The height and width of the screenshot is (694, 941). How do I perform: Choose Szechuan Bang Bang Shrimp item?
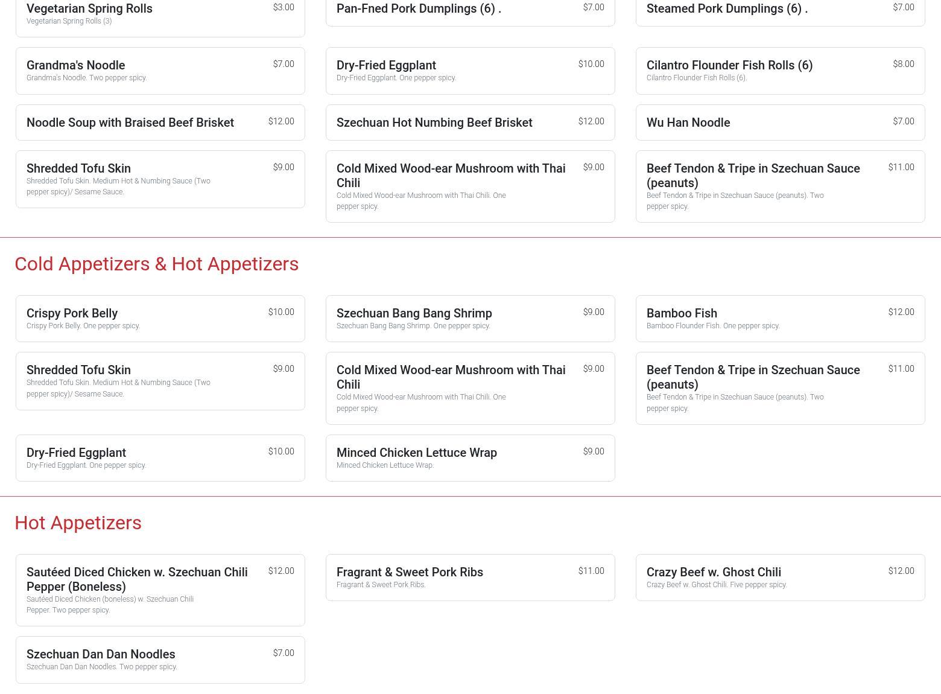470,319
